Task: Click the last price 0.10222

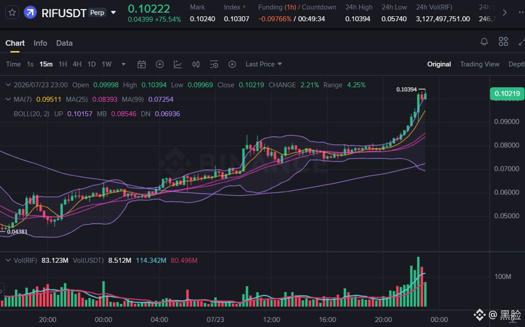Action: [x=149, y=9]
